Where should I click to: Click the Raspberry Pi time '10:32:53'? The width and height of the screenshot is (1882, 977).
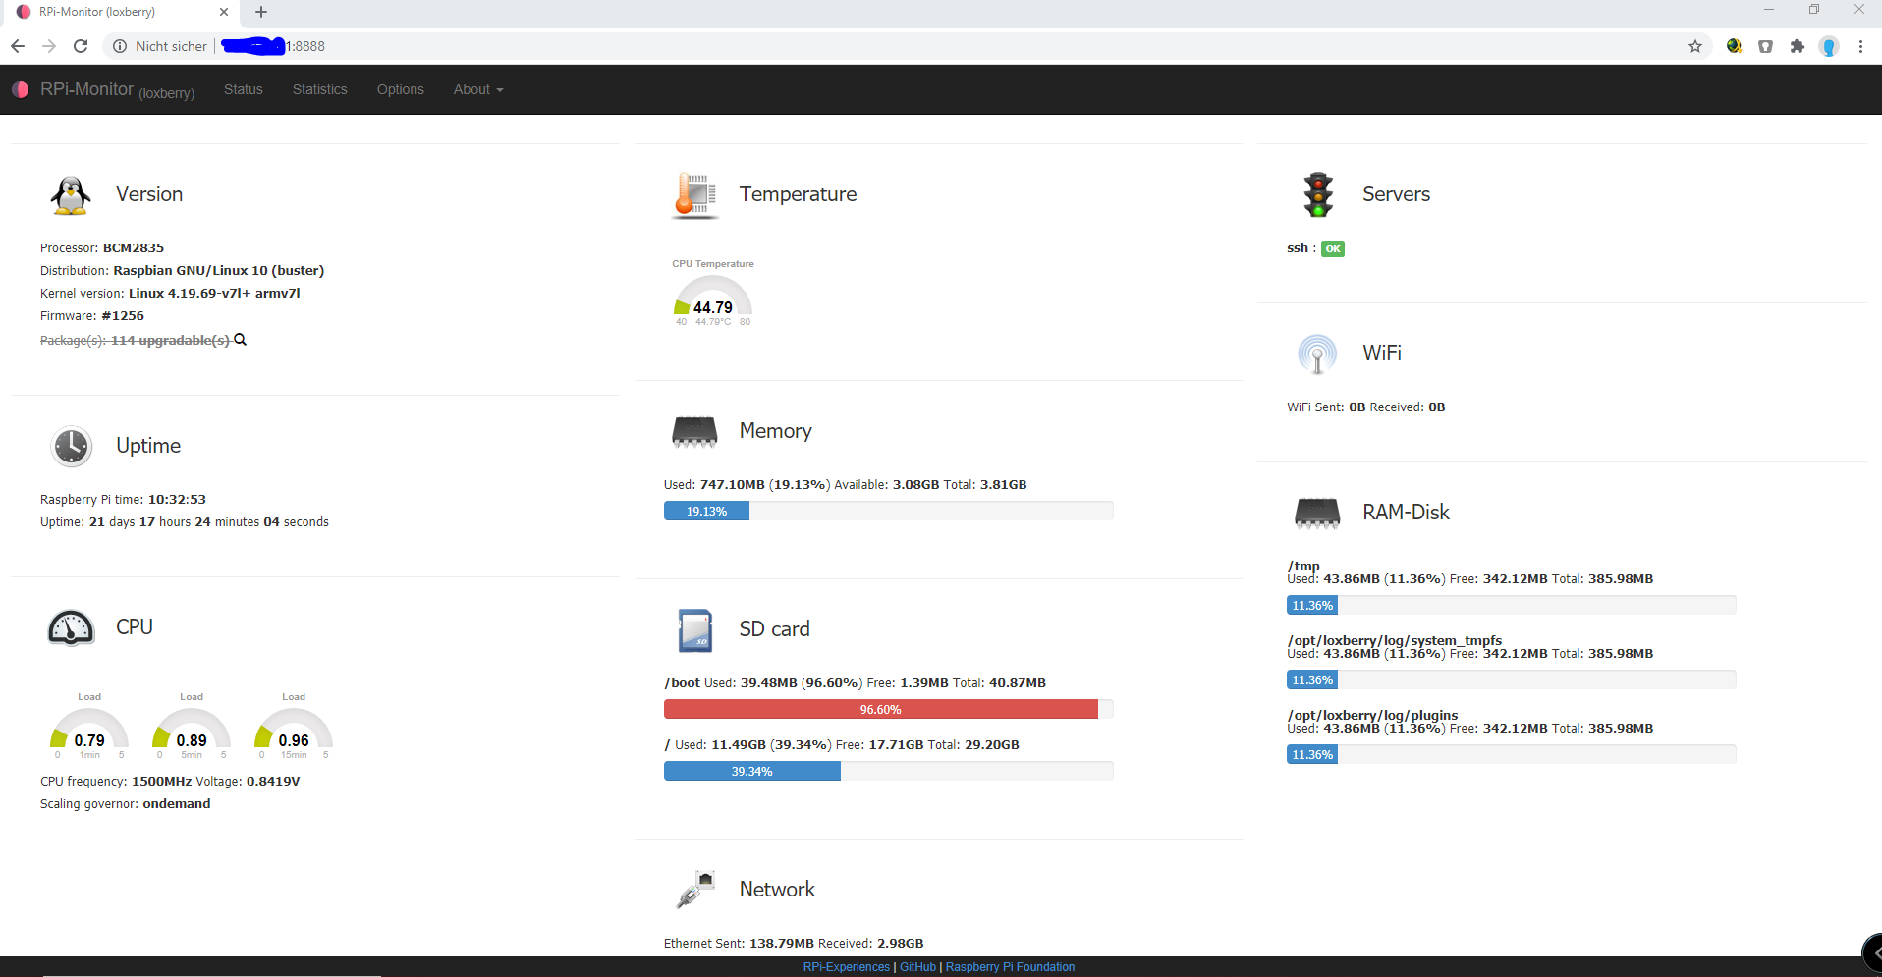click(177, 500)
